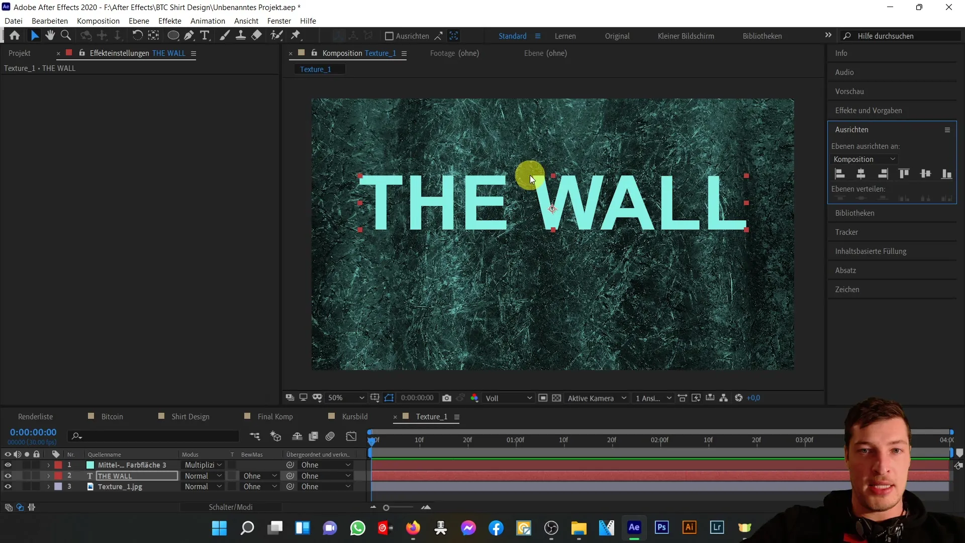Align layers to bottom edge

947,174
